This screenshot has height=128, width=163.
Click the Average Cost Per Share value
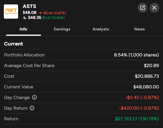[x=151, y=66]
